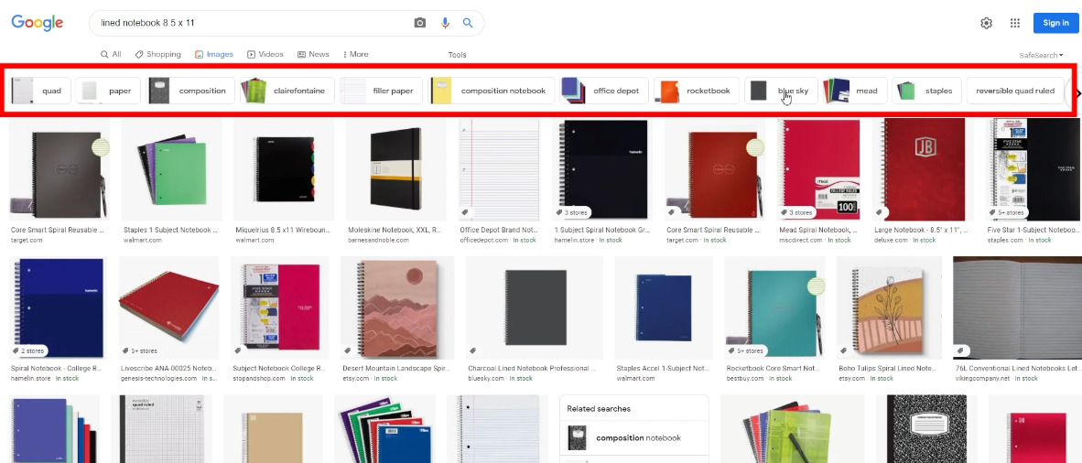This screenshot has width=1082, height=463.
Task: Click the 5+ stores tag on Five Star
Action: [x=1008, y=212]
